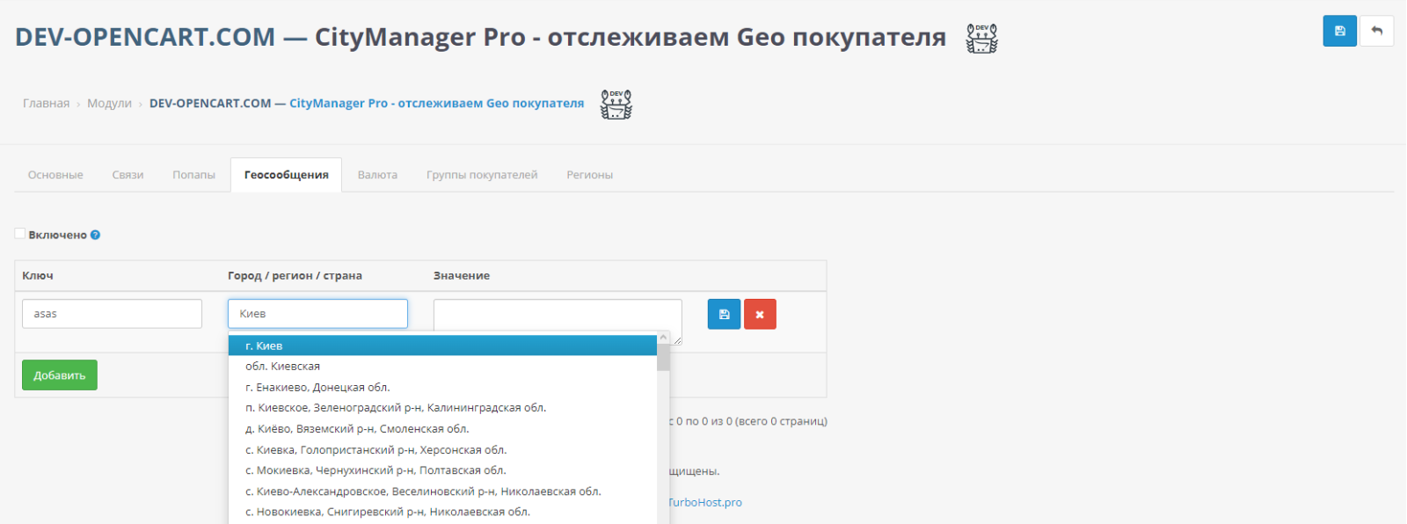Select с. Киевка, Голопристанский р-н suggestion
Screen dimensions: 1407x524
[442, 450]
